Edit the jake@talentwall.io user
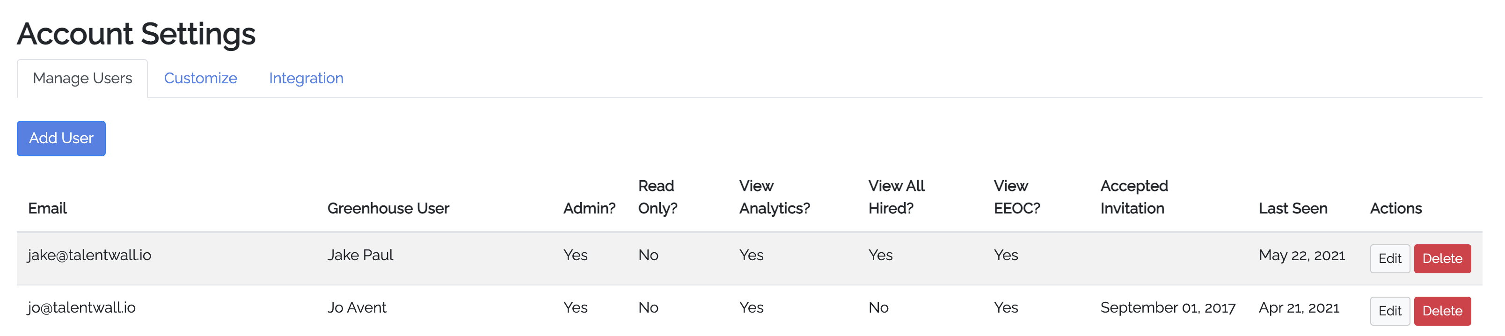This screenshot has width=1505, height=336. tap(1389, 258)
